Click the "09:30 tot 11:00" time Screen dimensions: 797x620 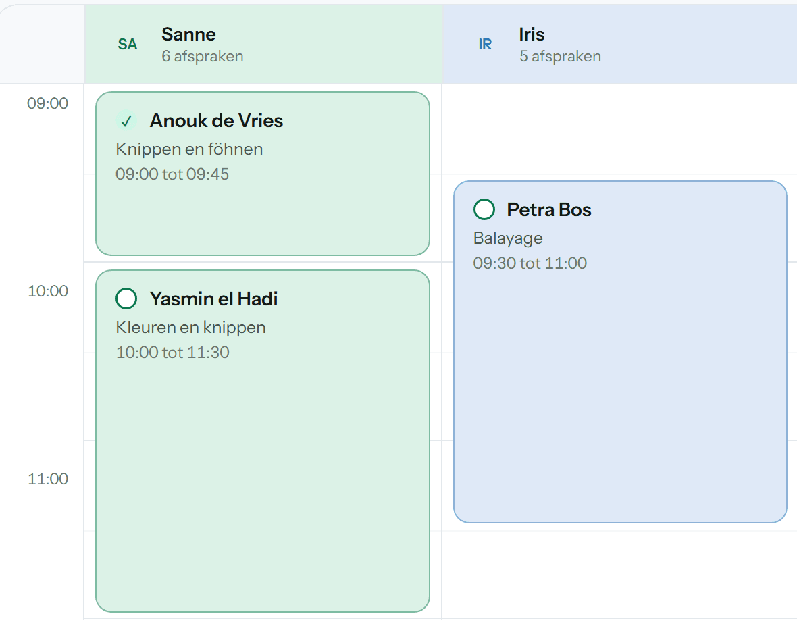(530, 263)
